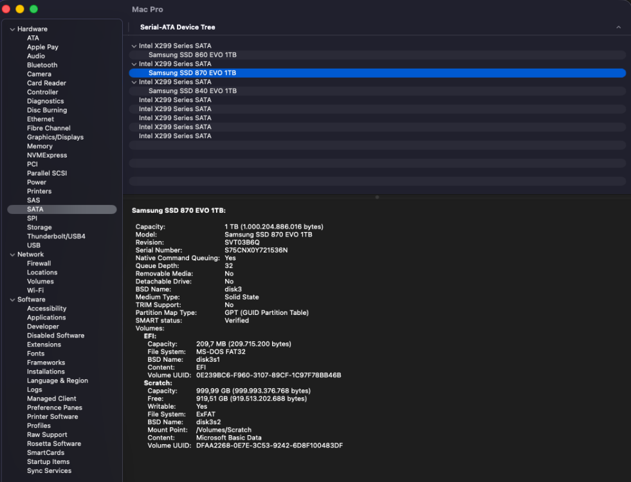Select Applications under Software
Image resolution: width=631 pixels, height=482 pixels.
click(46, 317)
